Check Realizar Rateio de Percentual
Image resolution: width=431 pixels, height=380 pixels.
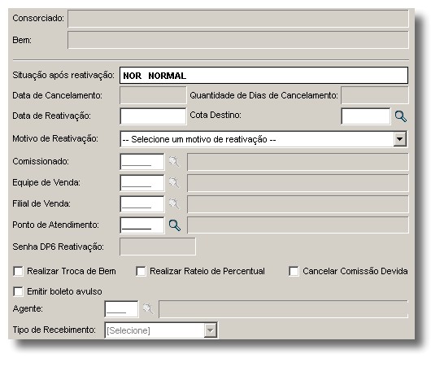pyautogui.click(x=141, y=272)
